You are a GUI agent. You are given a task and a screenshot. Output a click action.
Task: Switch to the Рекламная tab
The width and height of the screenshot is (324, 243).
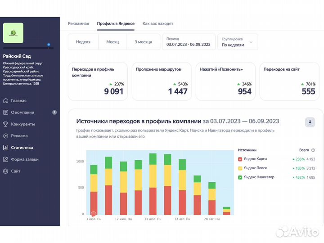[x=78, y=23]
